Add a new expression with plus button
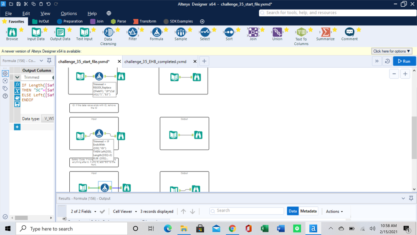 coord(17,127)
